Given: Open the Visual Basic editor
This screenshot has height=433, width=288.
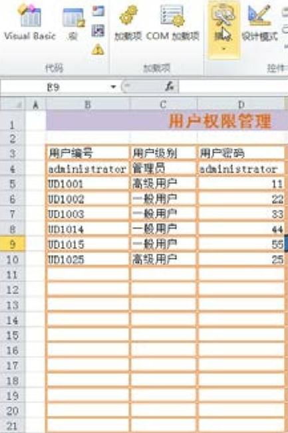Looking at the screenshot, I should click(30, 23).
